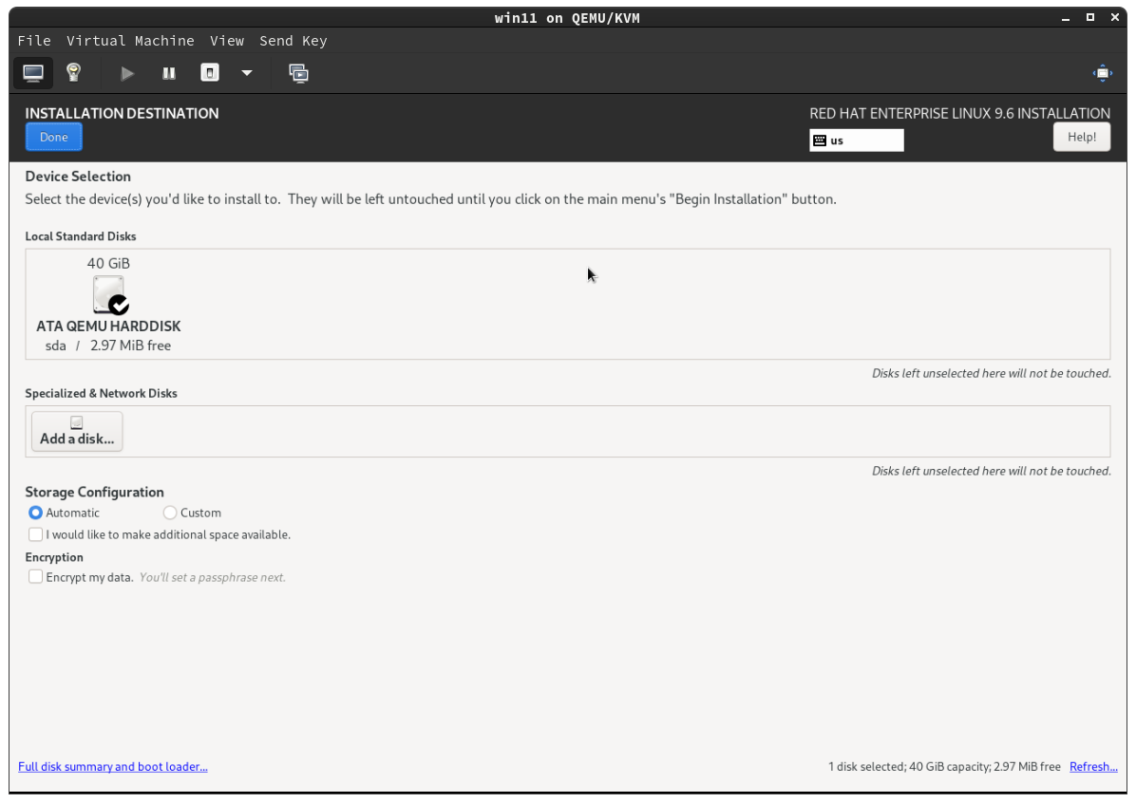The width and height of the screenshot is (1136, 803).
Task: Click the Help! button
Action: coord(1081,137)
